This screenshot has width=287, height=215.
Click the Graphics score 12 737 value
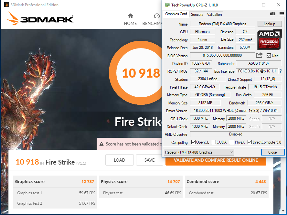[x=88, y=181]
